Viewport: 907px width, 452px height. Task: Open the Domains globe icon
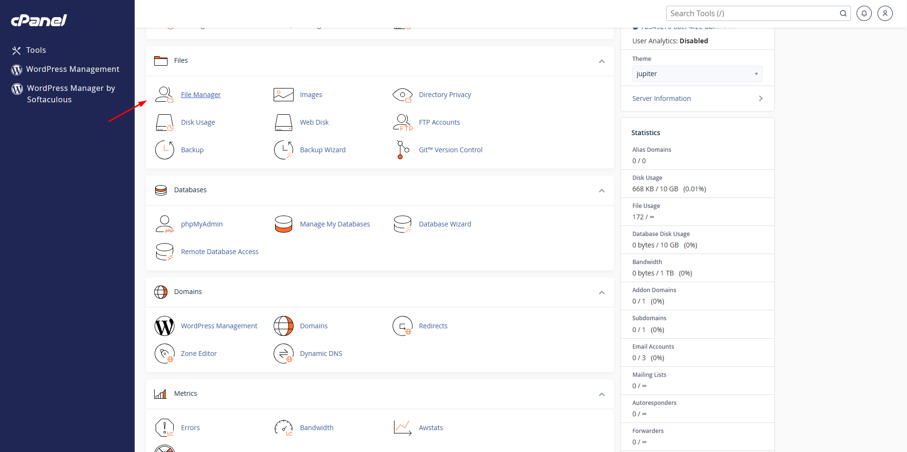pos(284,326)
